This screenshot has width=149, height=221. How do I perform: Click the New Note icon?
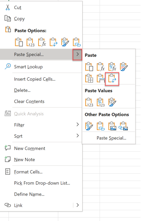(x=8, y=159)
